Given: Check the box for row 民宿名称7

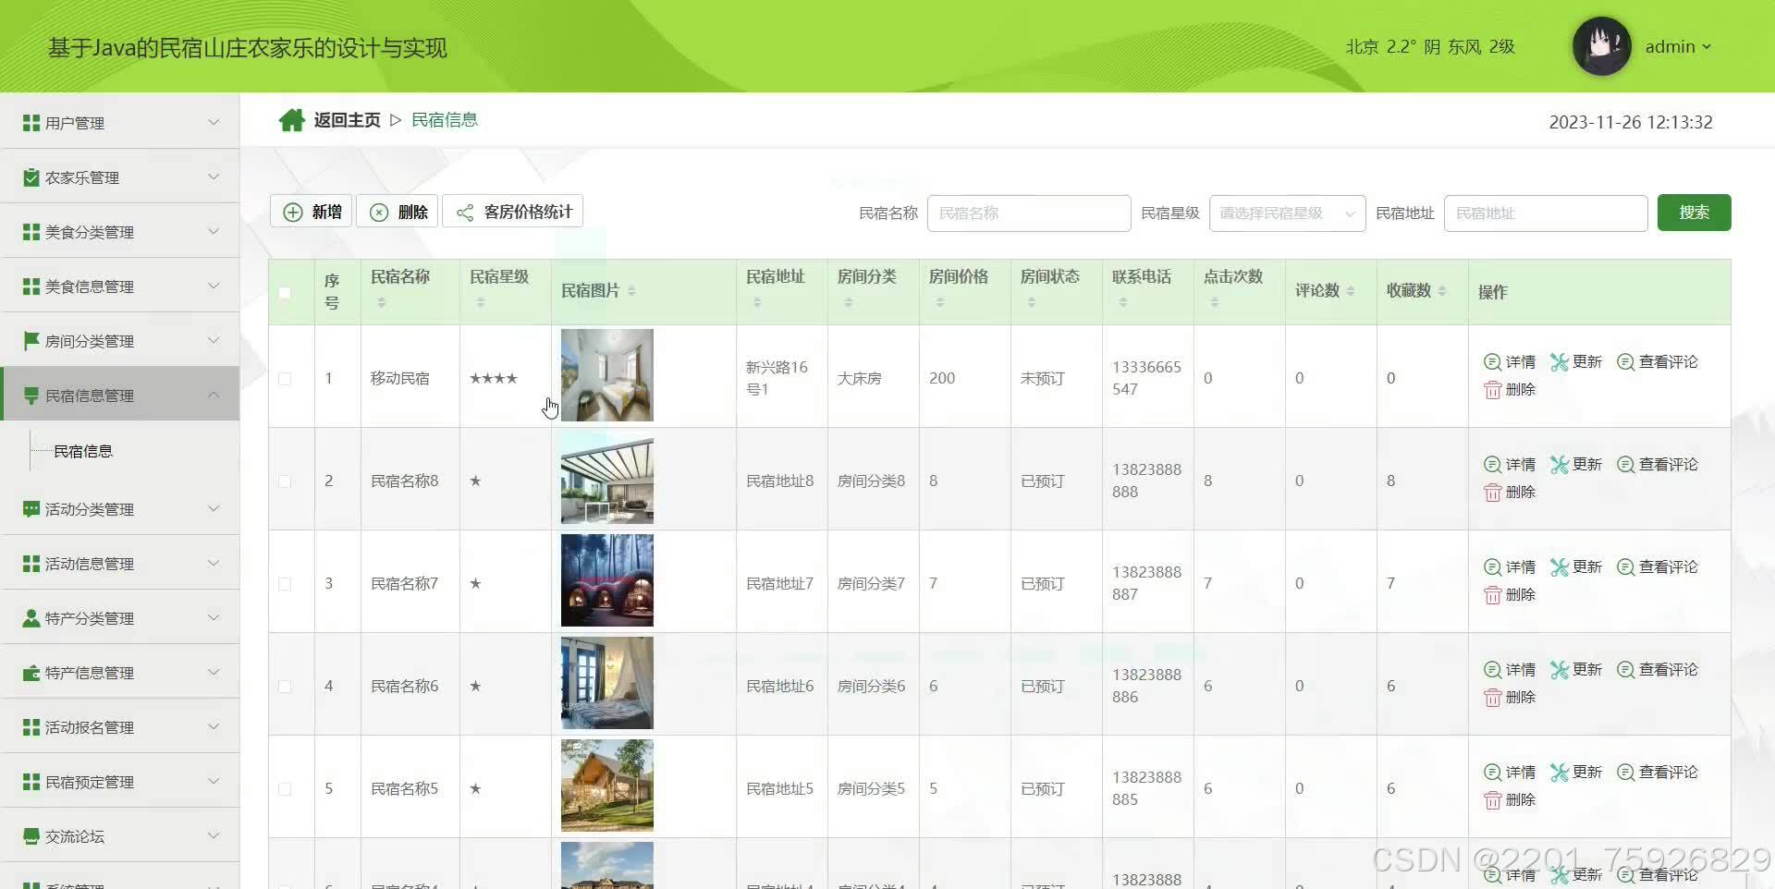Looking at the screenshot, I should tap(285, 584).
